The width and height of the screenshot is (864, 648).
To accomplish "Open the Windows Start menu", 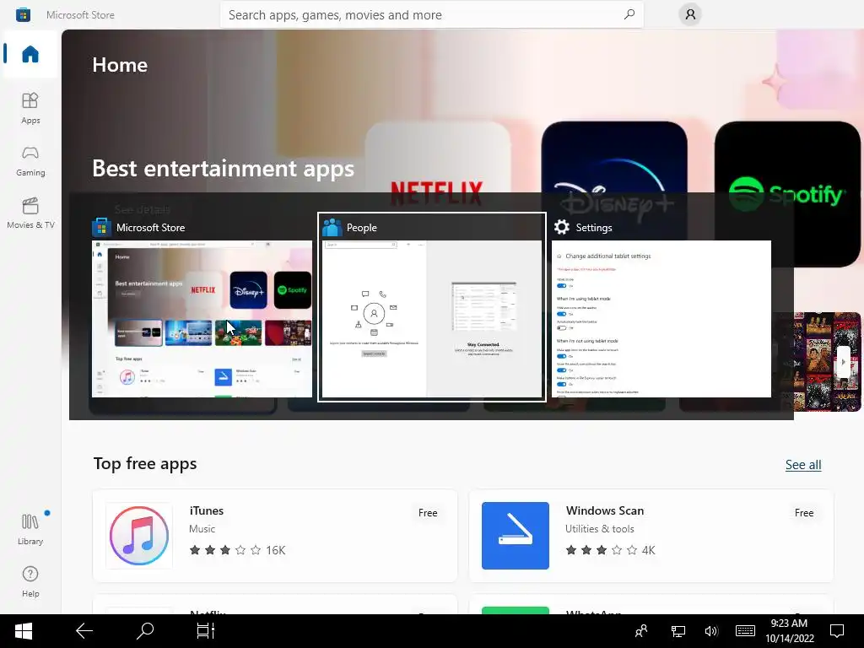I will [x=23, y=631].
